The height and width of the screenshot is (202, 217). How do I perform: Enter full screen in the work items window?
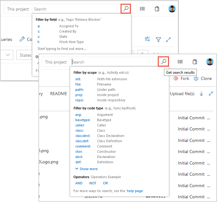point(168,40)
